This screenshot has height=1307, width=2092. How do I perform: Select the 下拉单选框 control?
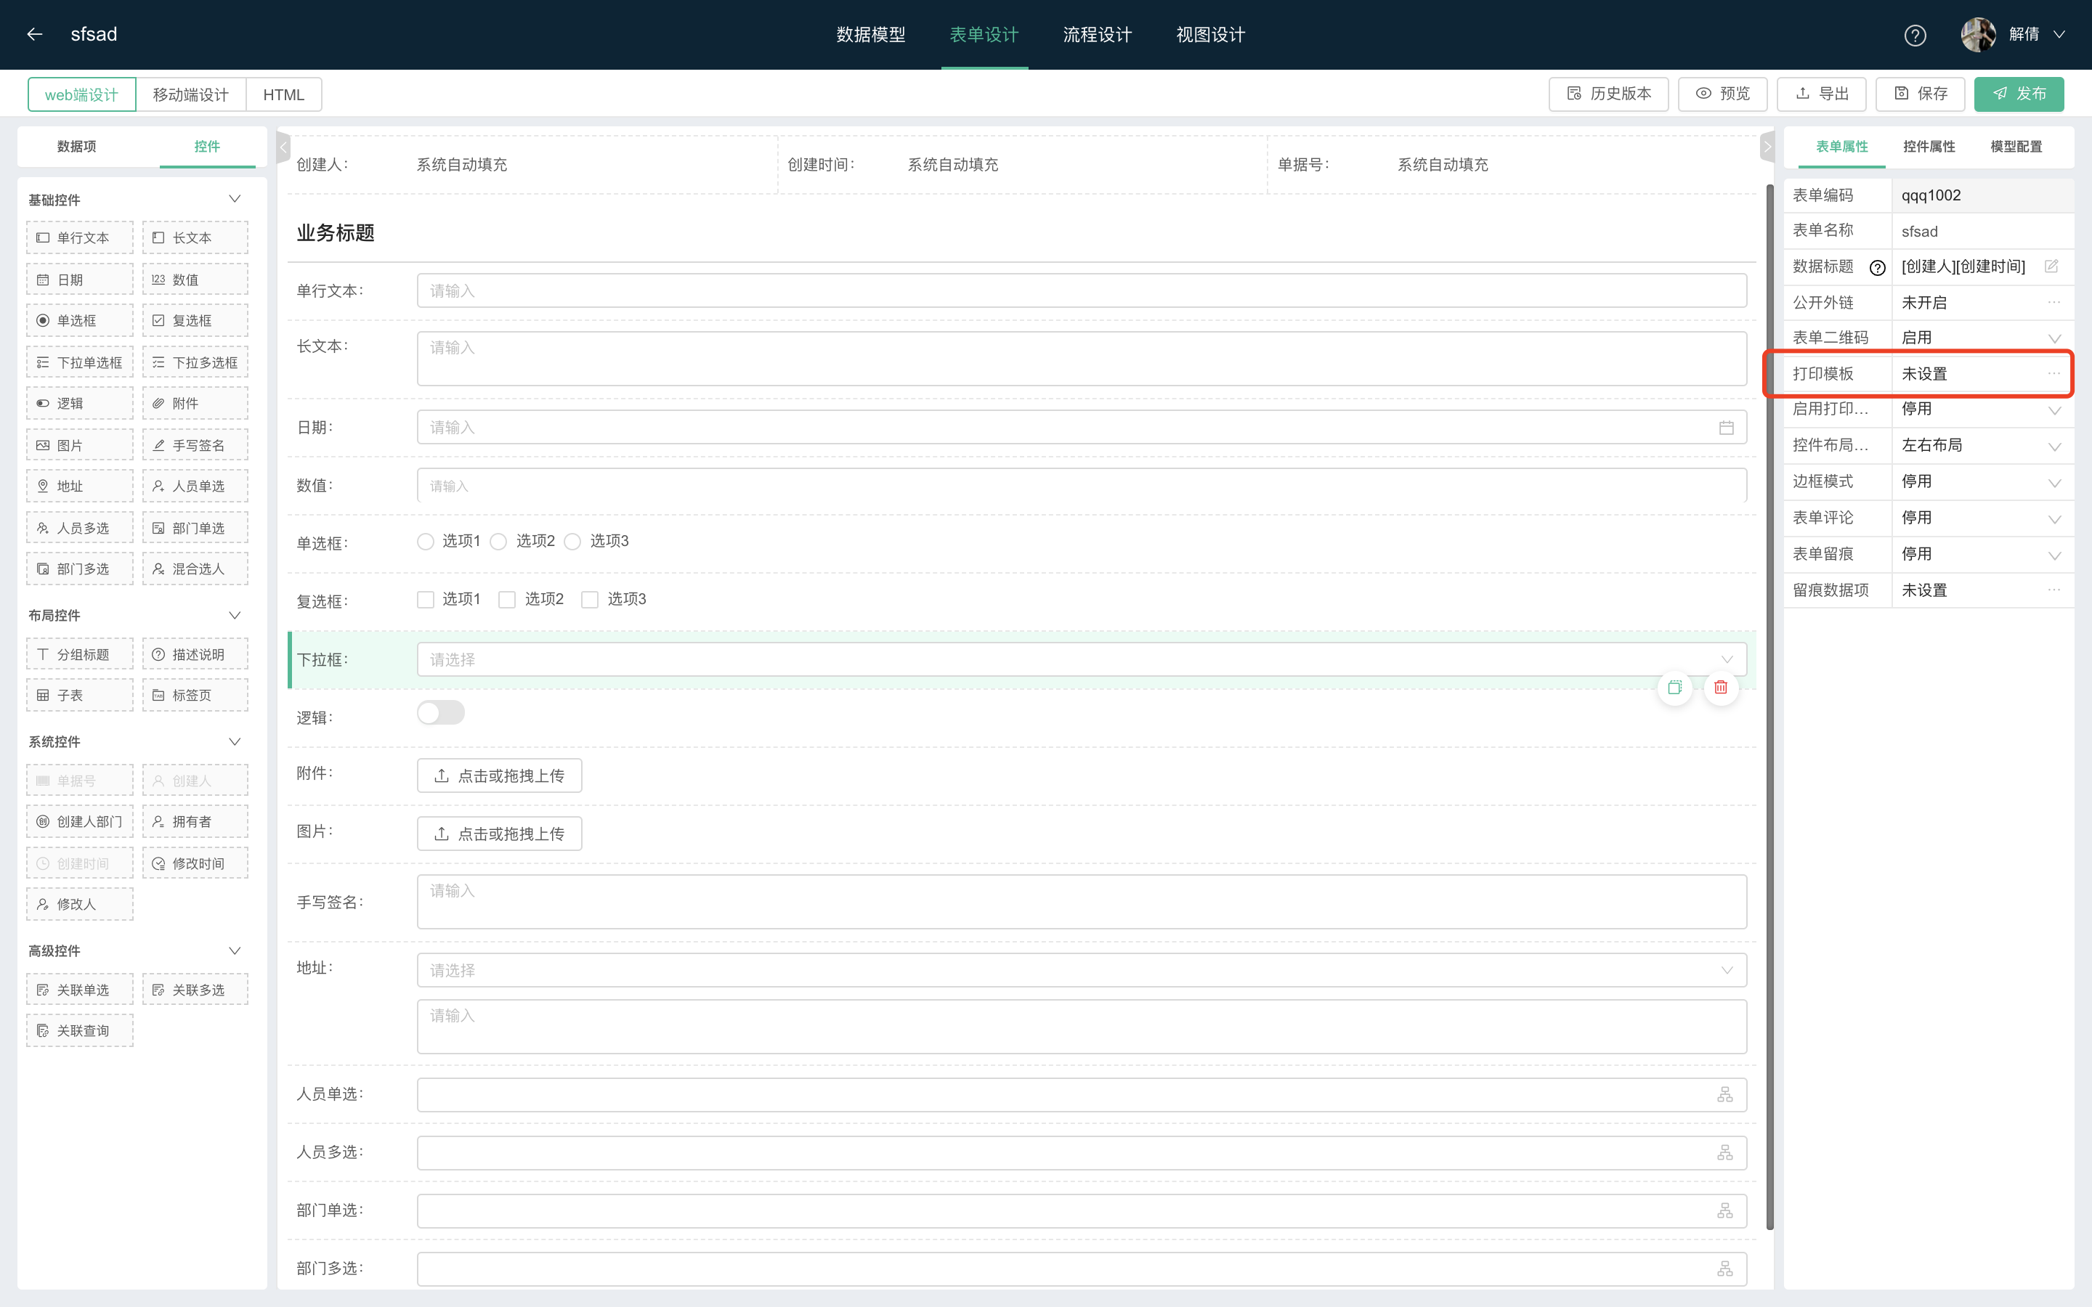click(79, 362)
